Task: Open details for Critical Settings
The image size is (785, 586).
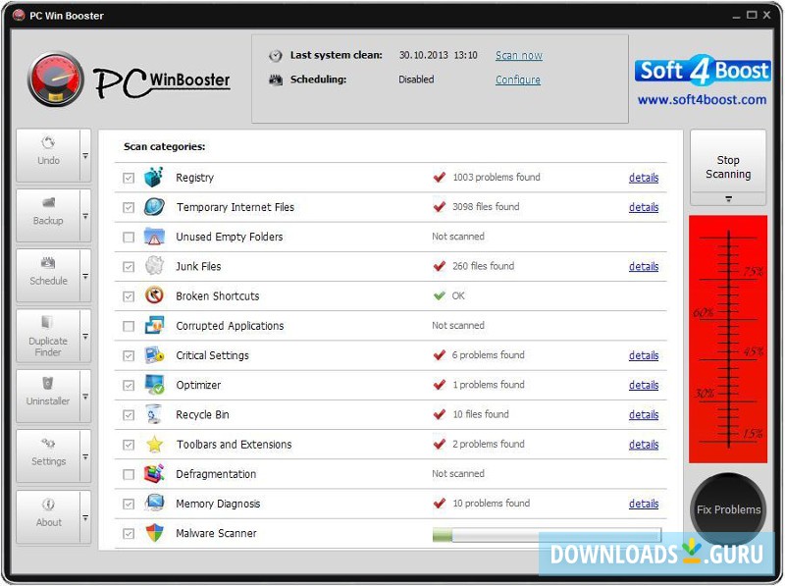Action: (644, 355)
